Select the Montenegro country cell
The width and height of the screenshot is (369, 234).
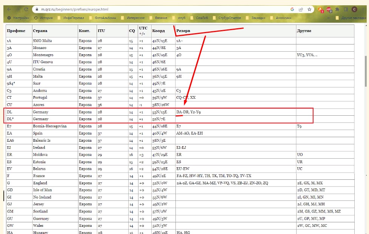[55, 55]
